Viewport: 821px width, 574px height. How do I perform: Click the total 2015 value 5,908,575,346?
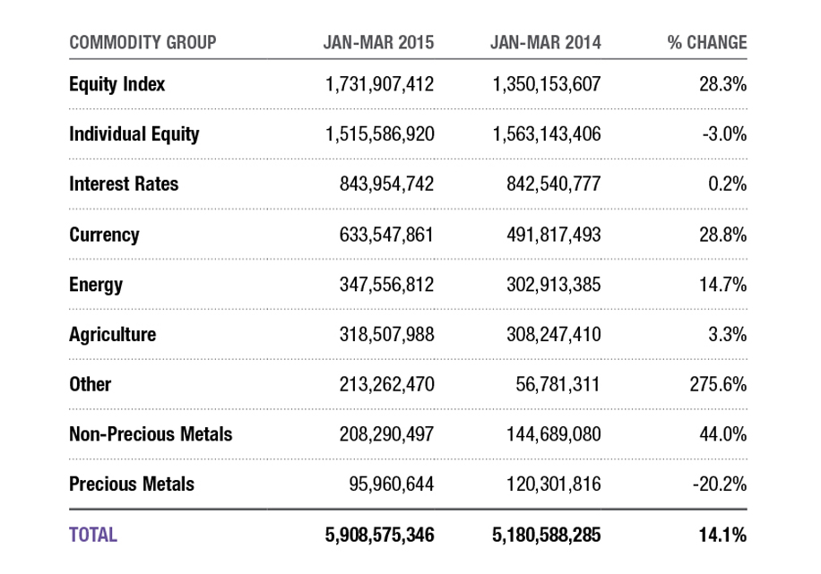click(380, 535)
